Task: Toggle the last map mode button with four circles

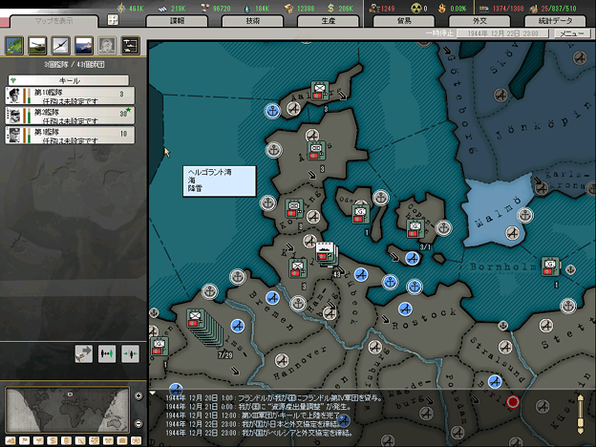Action: [136, 440]
